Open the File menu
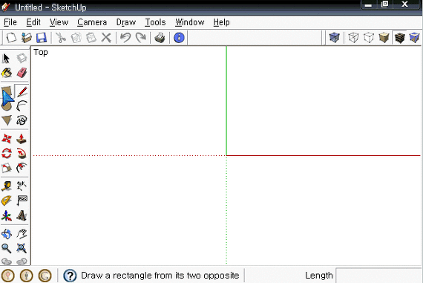This screenshot has height=283, width=423. (x=10, y=22)
